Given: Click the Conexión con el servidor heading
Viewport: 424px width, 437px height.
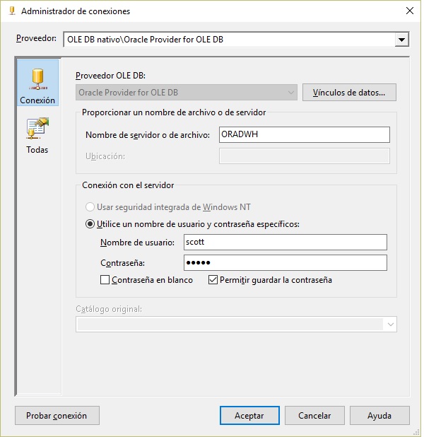Looking at the screenshot, I should (128, 185).
